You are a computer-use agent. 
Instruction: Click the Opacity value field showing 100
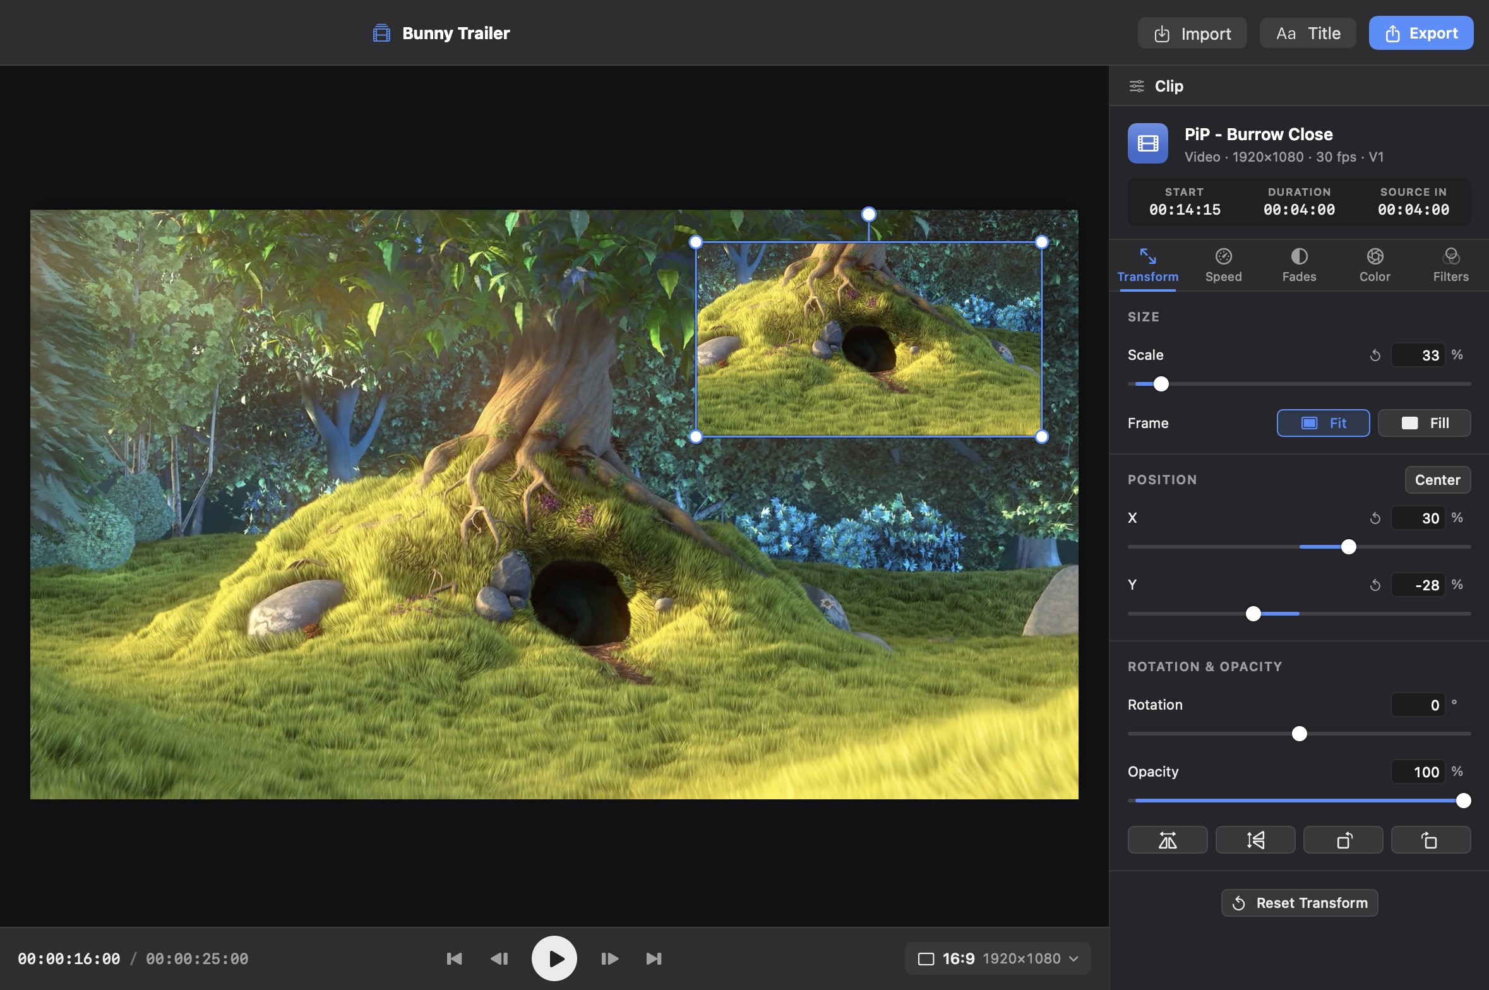point(1418,772)
